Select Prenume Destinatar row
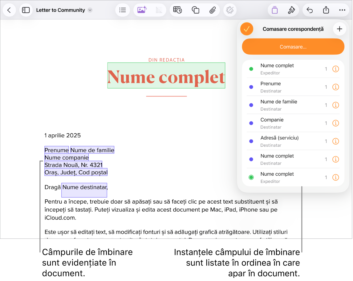 click(293, 87)
